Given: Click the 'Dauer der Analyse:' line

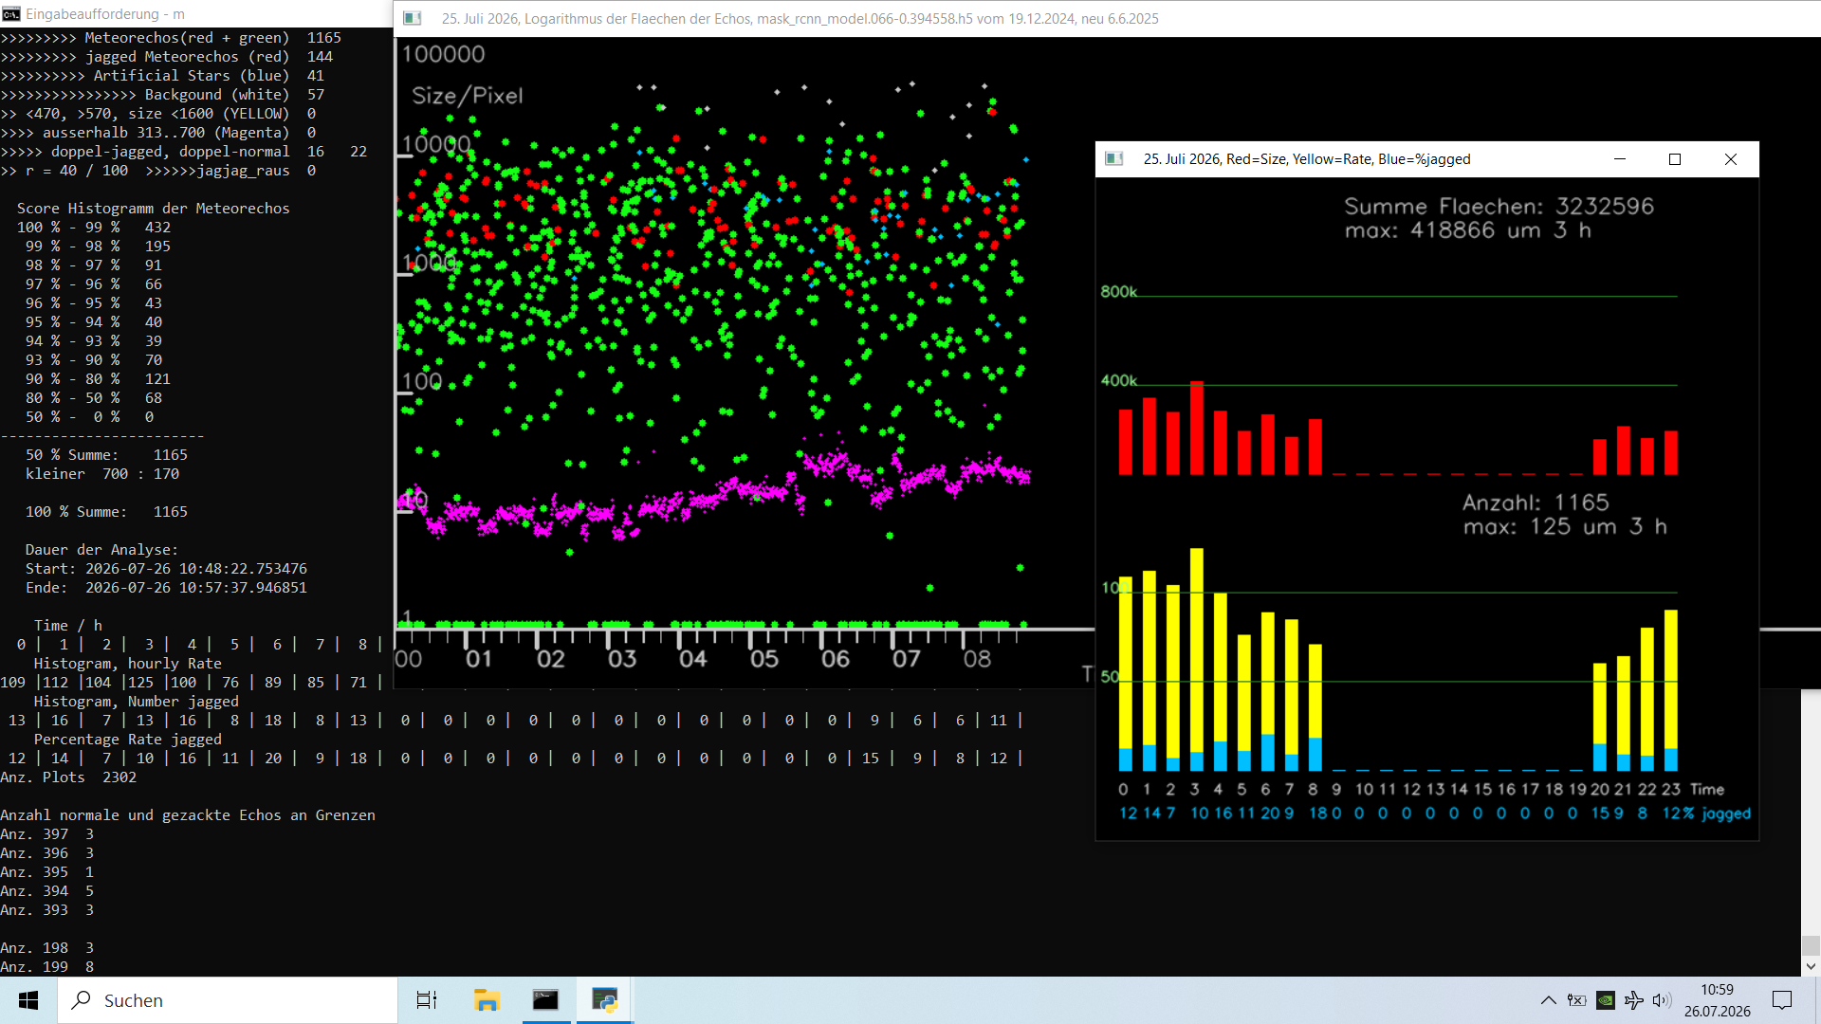Looking at the screenshot, I should (102, 550).
